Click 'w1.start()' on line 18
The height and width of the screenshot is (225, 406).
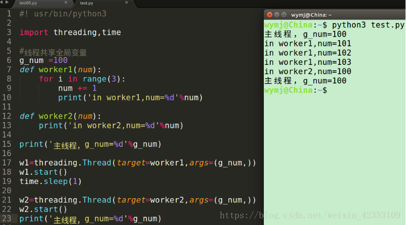coord(43,172)
